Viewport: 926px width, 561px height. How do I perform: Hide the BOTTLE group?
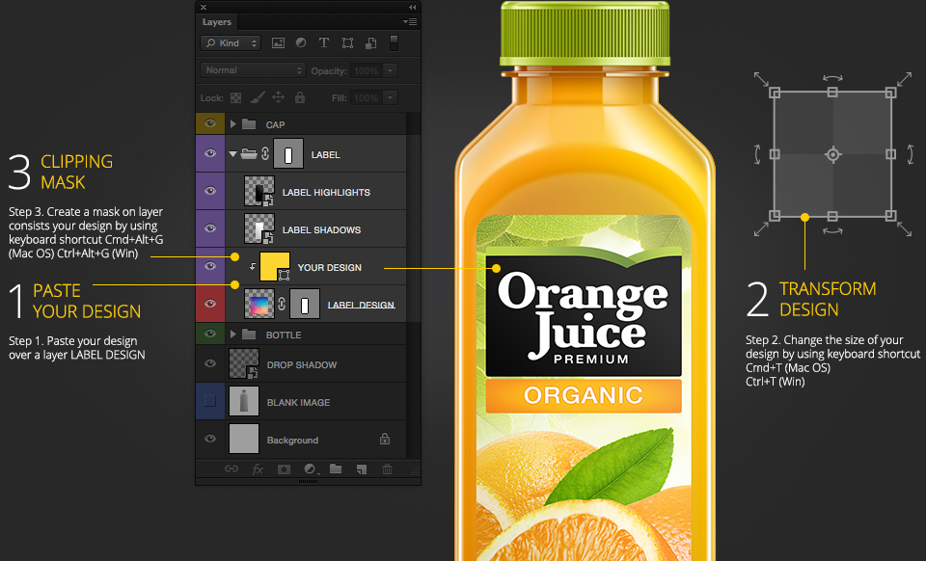pyautogui.click(x=209, y=334)
